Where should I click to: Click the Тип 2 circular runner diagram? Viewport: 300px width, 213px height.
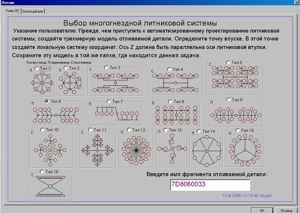71,83
